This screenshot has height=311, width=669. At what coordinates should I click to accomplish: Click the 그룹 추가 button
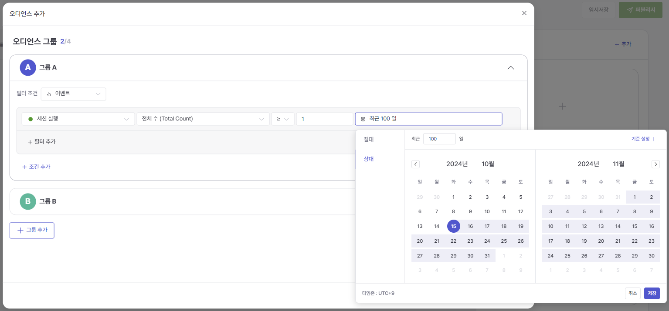click(32, 230)
